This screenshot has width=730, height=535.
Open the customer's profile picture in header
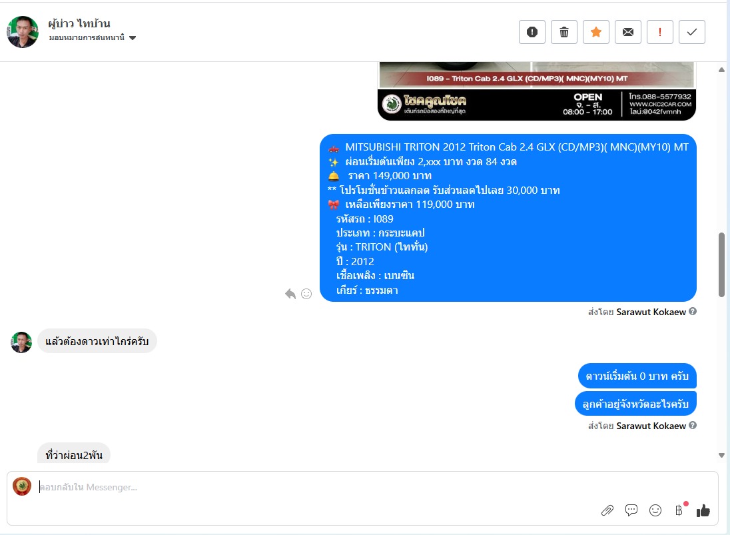click(23, 32)
